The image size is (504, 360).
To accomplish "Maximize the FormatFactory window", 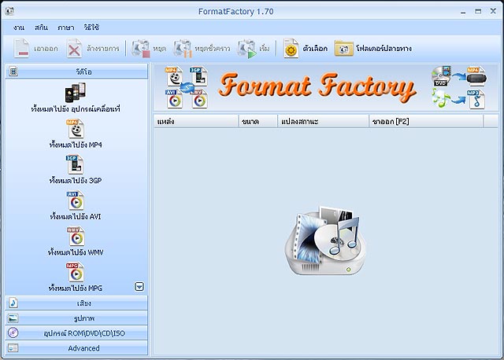I will [x=478, y=11].
